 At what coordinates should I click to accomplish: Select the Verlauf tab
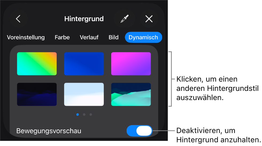coord(89,37)
